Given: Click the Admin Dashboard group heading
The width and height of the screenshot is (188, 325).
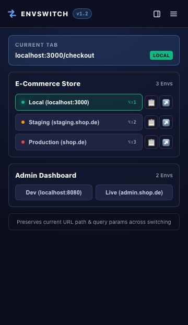Looking at the screenshot, I should [45, 176].
